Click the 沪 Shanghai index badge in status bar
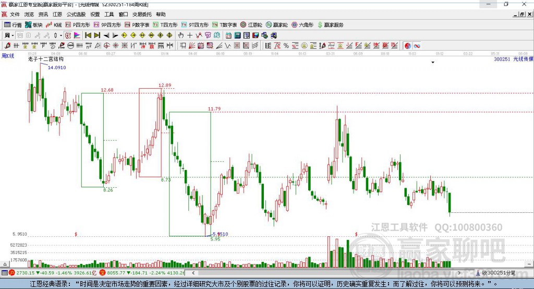 pos(12,273)
